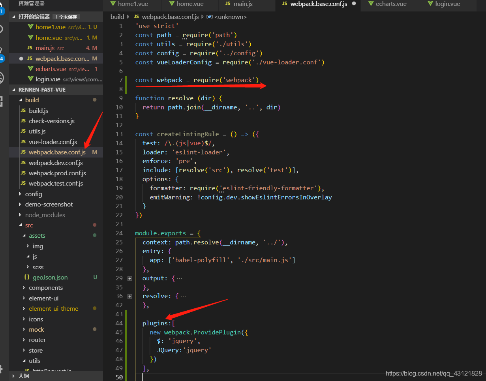Open the login.vue editor tab
The image size is (486, 381).
[x=447, y=4]
